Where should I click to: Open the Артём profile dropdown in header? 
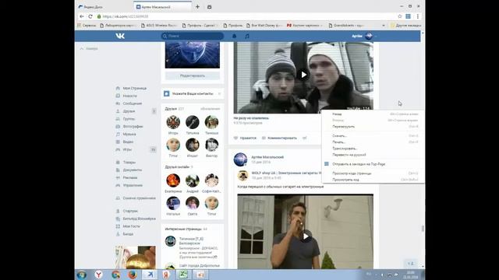(364, 36)
